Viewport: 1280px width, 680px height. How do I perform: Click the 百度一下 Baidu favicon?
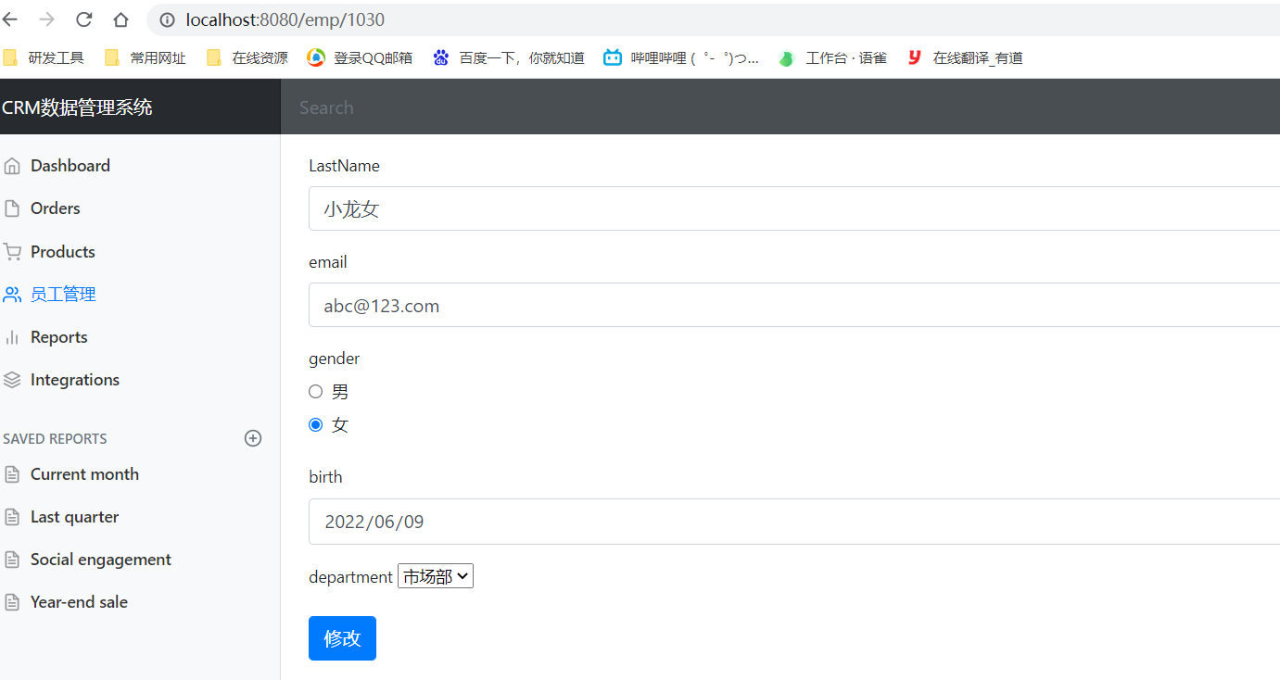click(x=441, y=57)
